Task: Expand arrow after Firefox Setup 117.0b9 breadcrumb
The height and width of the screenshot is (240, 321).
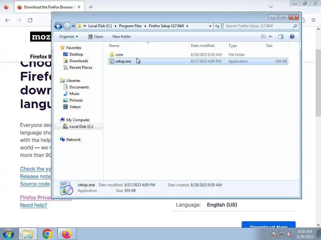Action: click(x=187, y=26)
